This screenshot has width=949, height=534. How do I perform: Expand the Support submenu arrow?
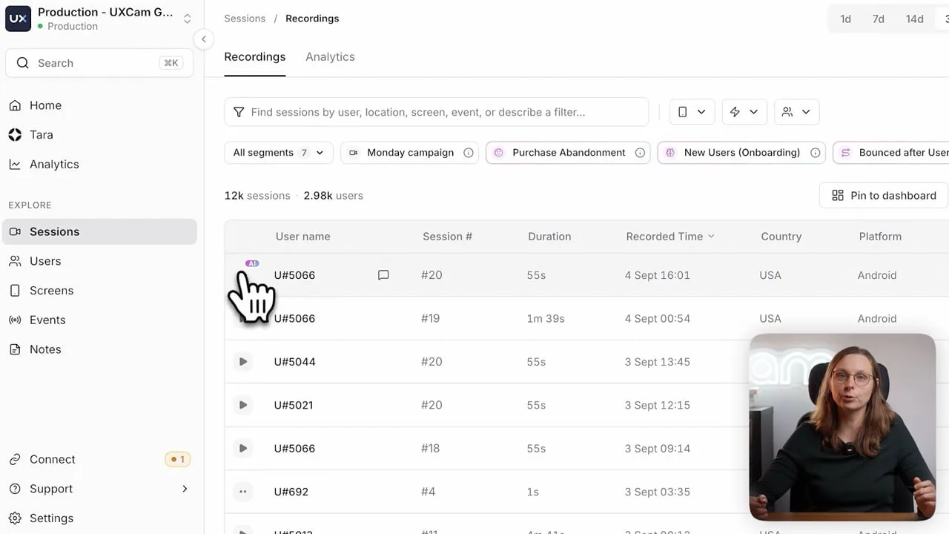point(185,489)
